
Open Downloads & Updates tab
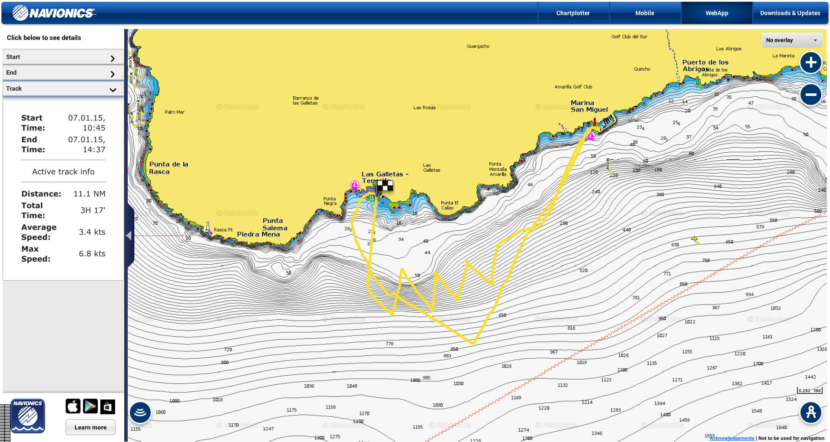[x=790, y=13]
